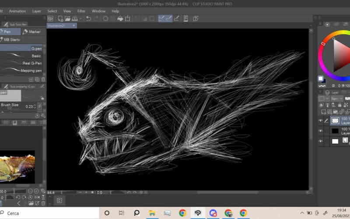
Task: Open Chrome from the Windows taskbar
Action: [182, 213]
